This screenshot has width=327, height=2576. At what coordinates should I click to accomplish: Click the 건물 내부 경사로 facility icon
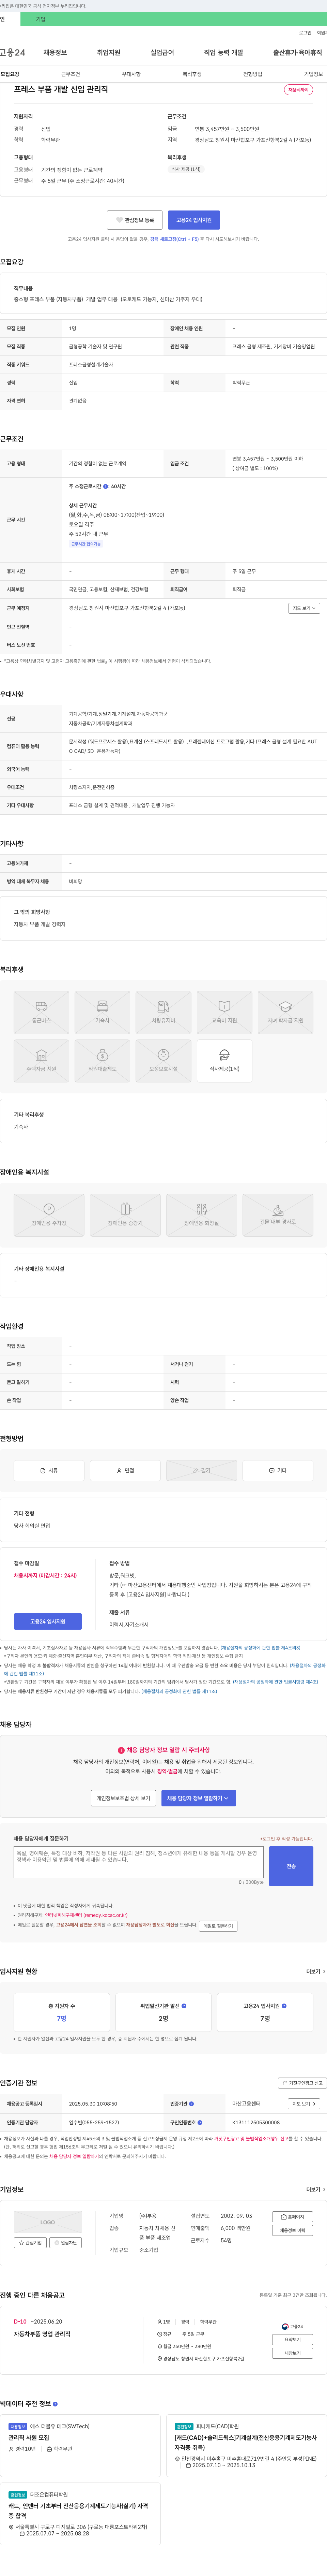(278, 1215)
